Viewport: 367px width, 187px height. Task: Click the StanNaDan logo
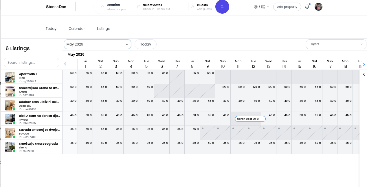(x=56, y=7)
